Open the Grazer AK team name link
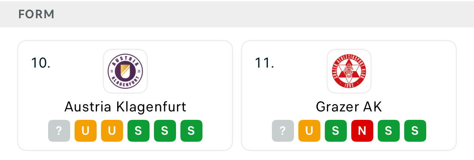The width and height of the screenshot is (474, 160). (x=349, y=107)
